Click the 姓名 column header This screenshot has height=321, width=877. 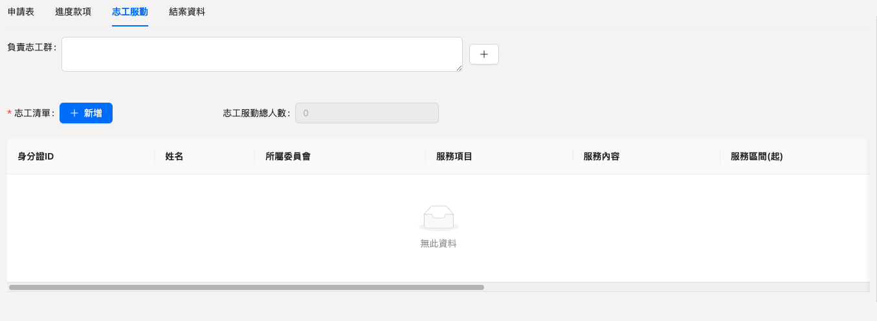(174, 156)
